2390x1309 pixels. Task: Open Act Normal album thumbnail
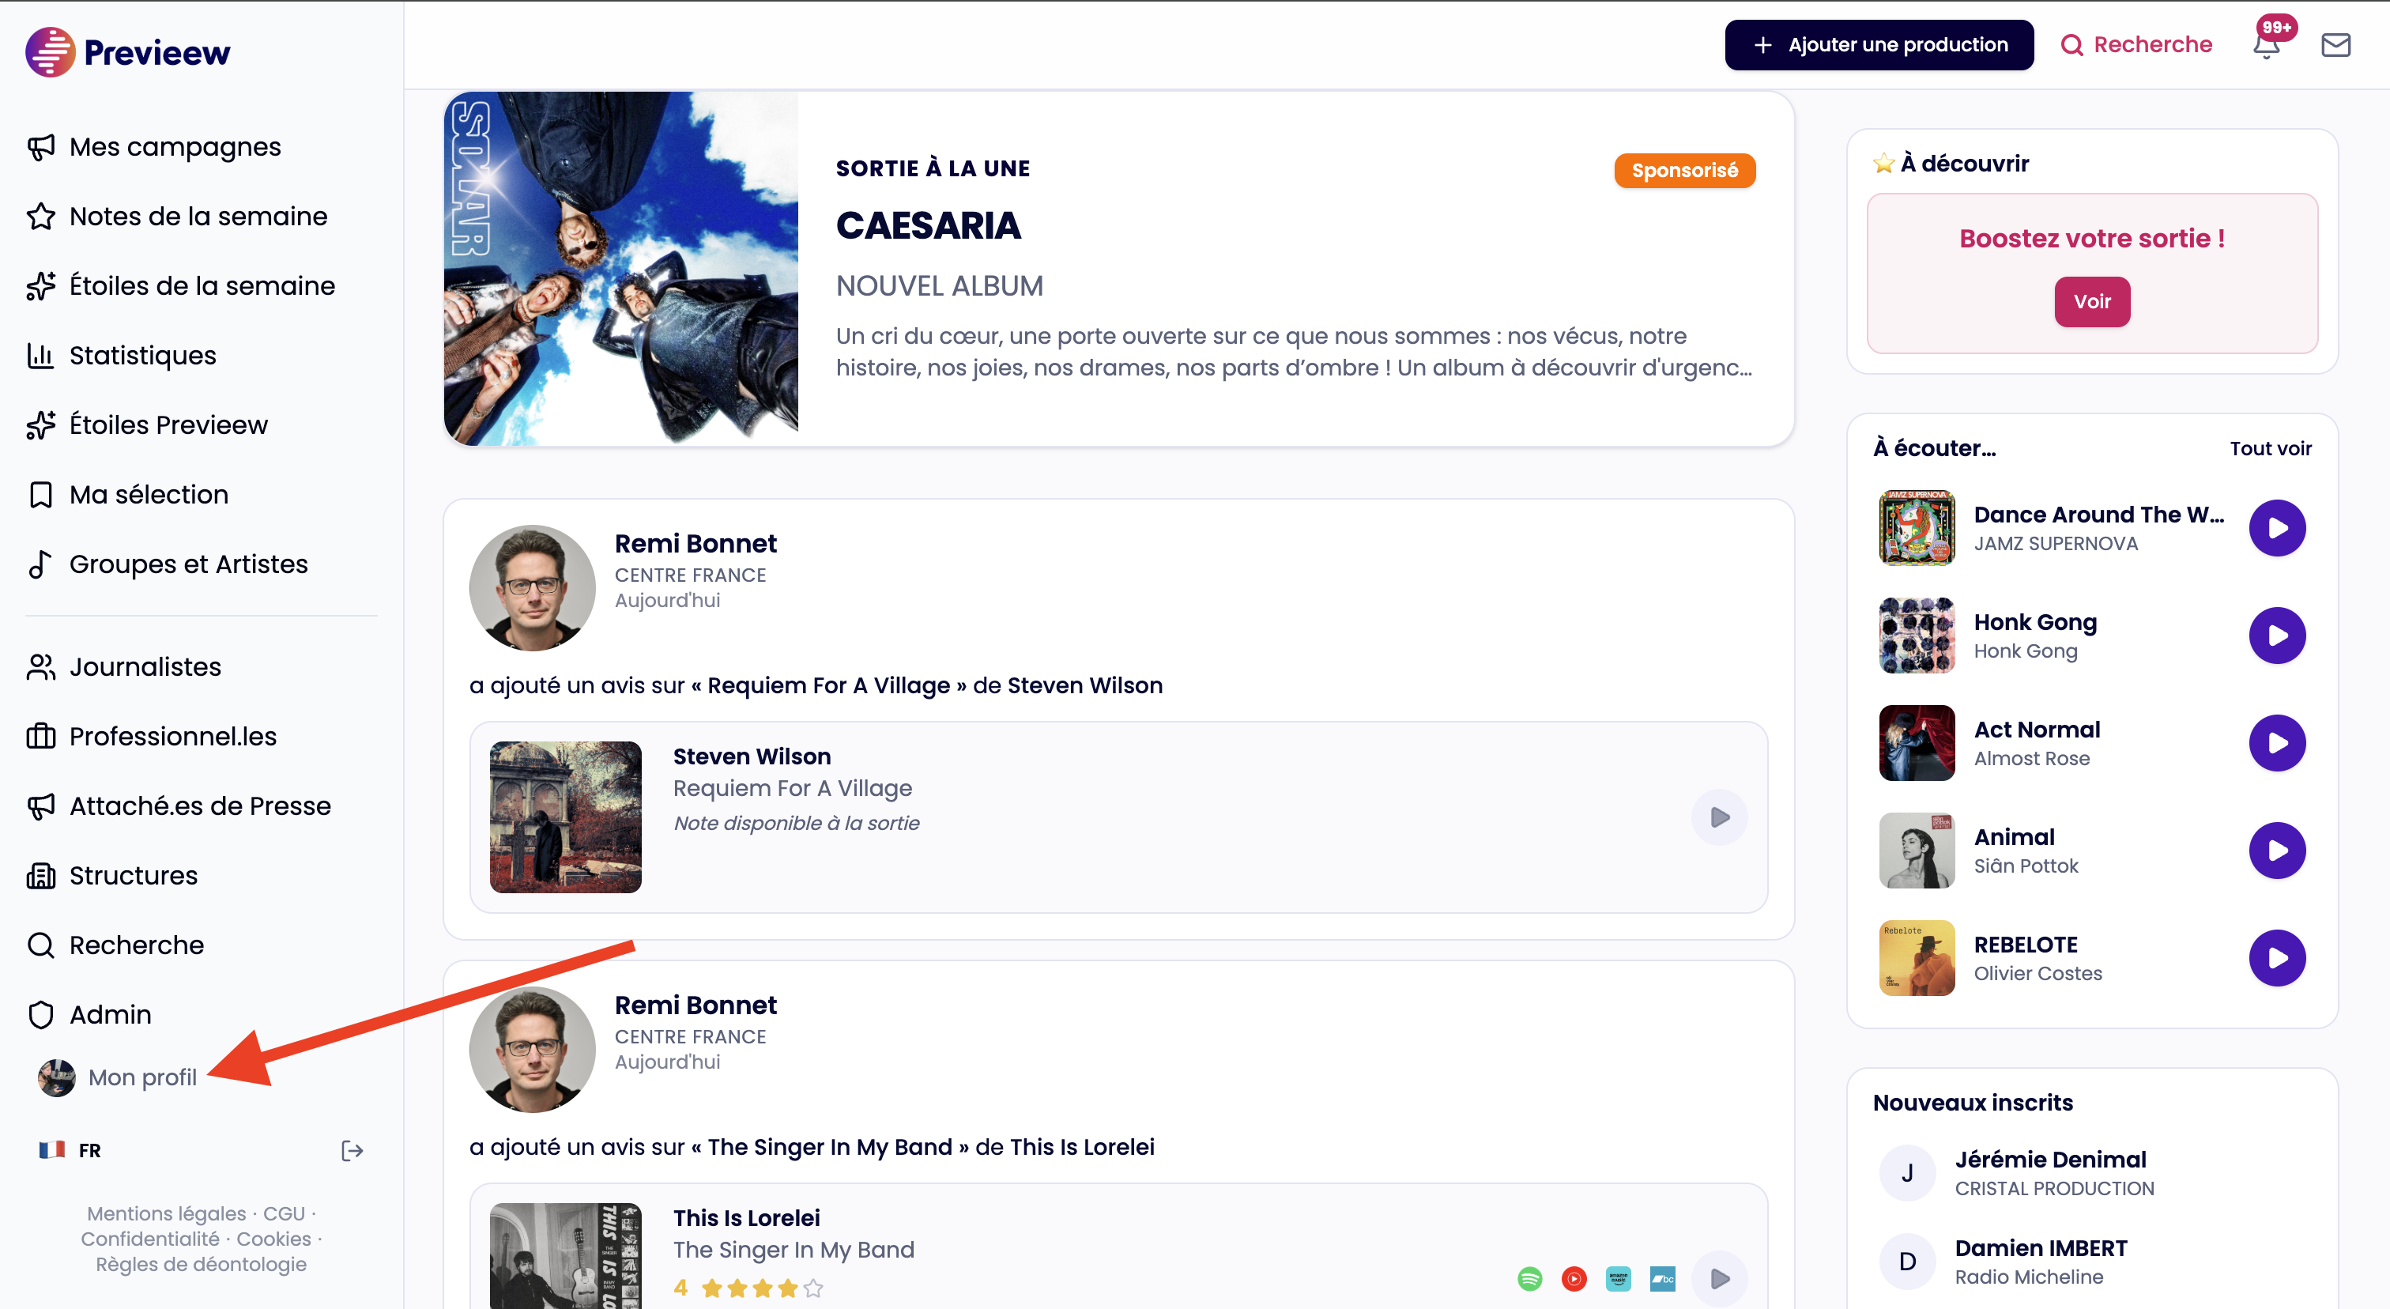click(1917, 743)
